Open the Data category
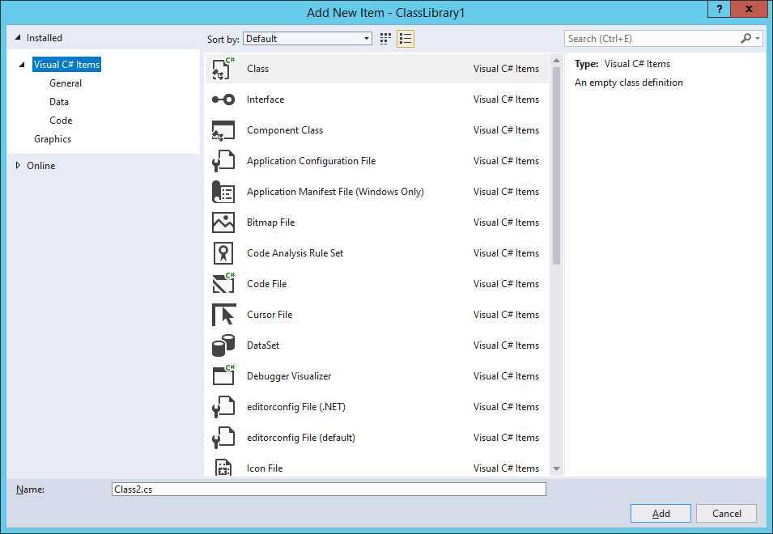Viewport: 773px width, 534px height. (x=59, y=102)
